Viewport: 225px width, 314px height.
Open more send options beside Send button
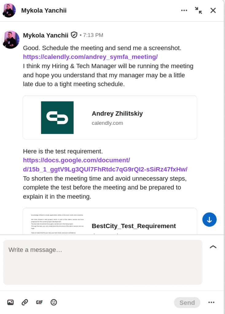211,302
